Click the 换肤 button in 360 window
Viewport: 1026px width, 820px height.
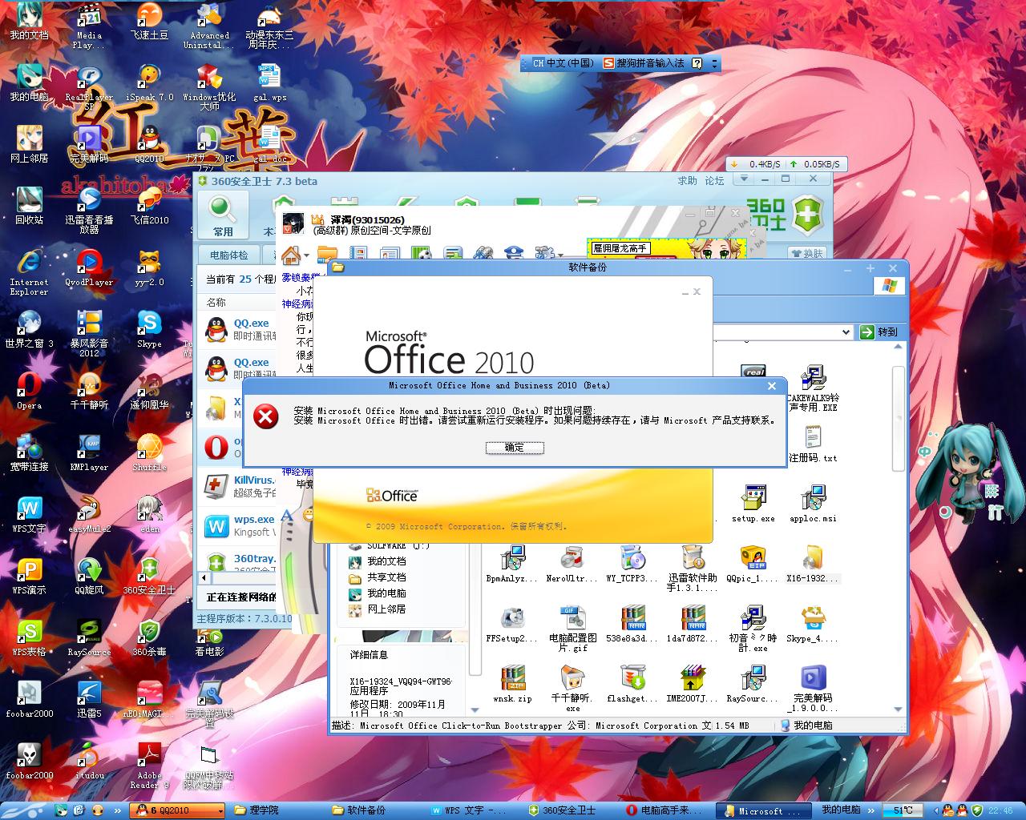[x=806, y=253]
